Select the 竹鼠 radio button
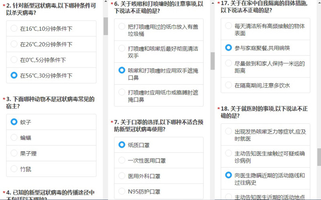This screenshot has width=321, height=200. point(14,169)
